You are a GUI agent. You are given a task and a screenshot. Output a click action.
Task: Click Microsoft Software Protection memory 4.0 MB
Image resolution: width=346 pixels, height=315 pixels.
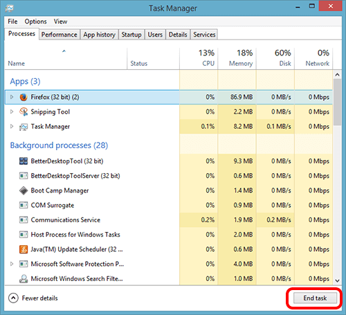coord(243,264)
